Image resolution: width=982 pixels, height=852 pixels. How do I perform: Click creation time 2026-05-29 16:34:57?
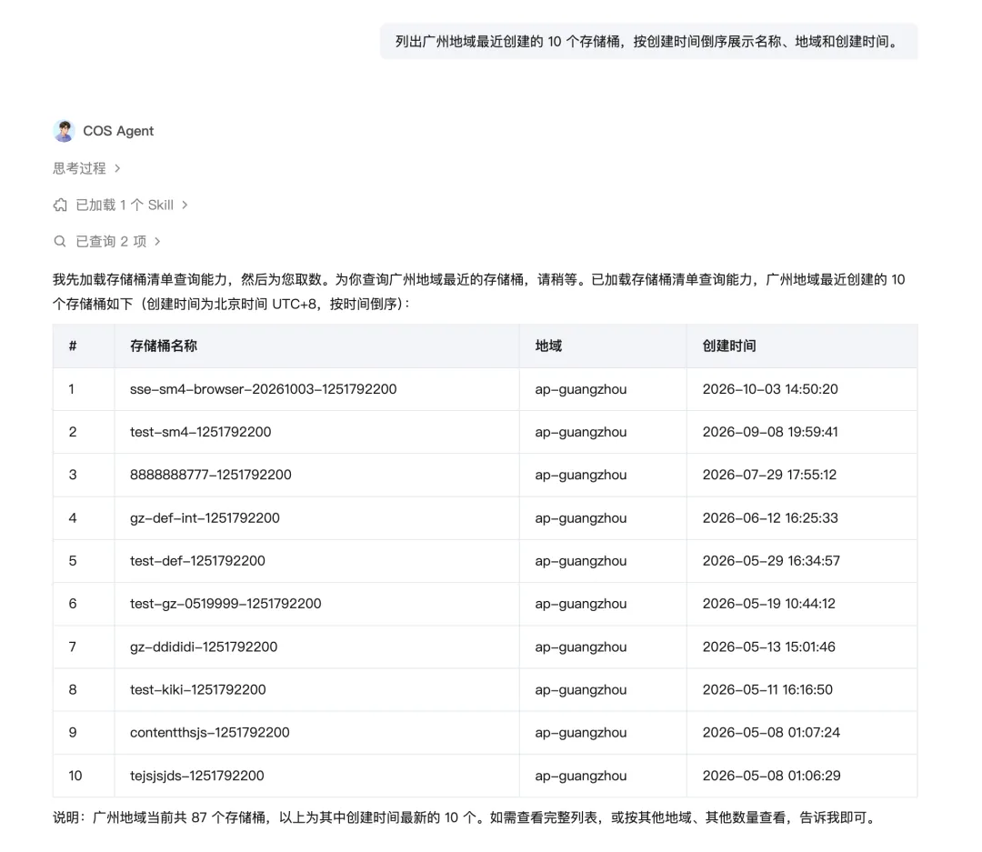[771, 561]
